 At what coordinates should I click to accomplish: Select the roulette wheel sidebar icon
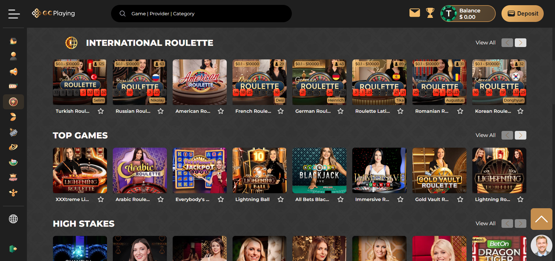tap(13, 102)
